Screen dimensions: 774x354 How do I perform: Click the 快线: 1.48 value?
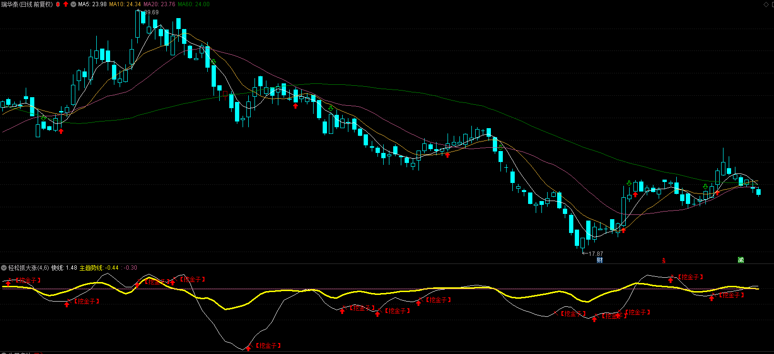[x=64, y=268]
